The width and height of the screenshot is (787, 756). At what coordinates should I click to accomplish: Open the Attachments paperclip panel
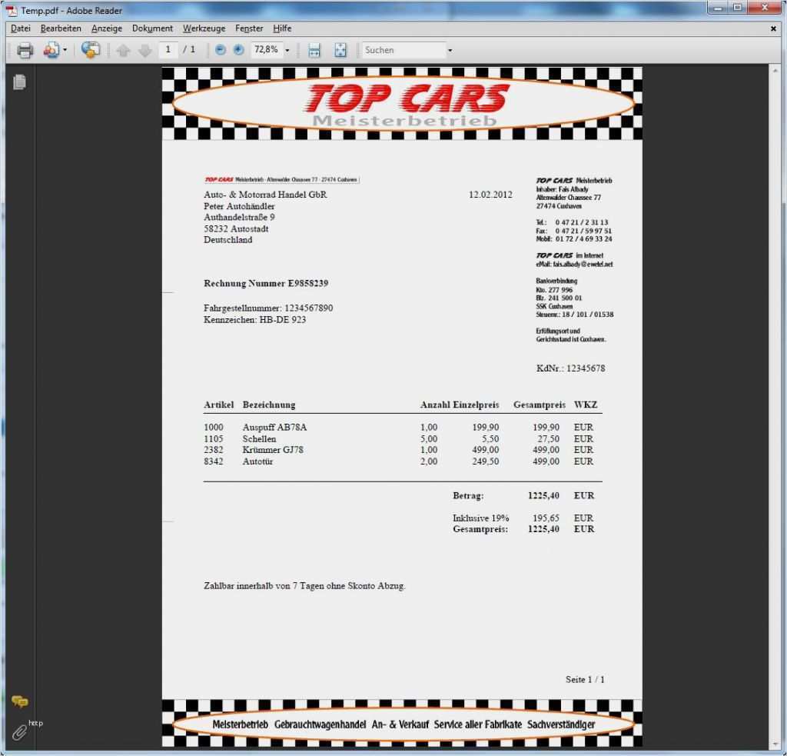[19, 731]
